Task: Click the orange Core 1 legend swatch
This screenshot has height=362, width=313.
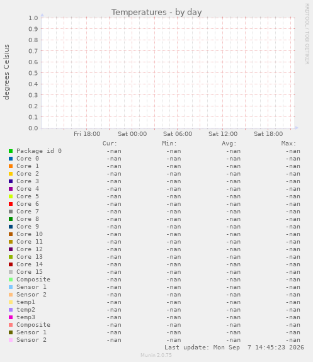Action: coord(11,166)
